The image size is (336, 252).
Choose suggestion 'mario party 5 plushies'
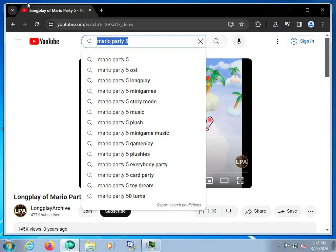(144, 154)
